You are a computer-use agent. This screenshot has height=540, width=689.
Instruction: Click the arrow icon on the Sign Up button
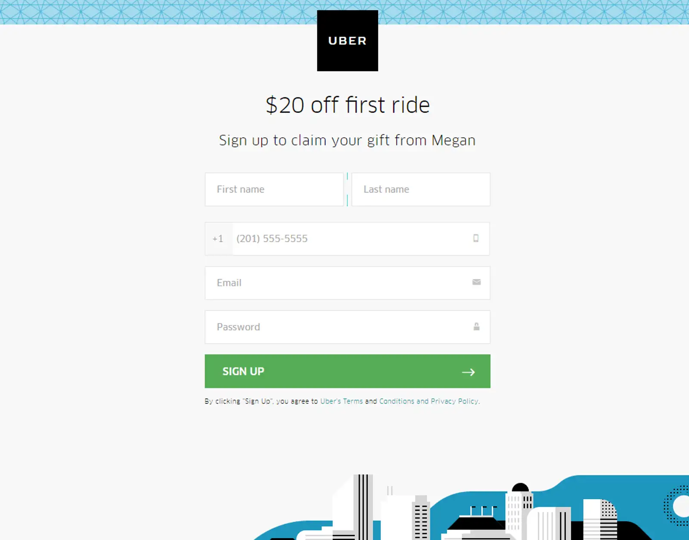click(469, 372)
